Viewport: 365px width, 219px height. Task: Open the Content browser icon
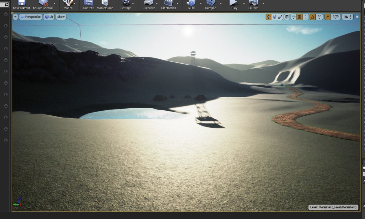tap(88, 3)
